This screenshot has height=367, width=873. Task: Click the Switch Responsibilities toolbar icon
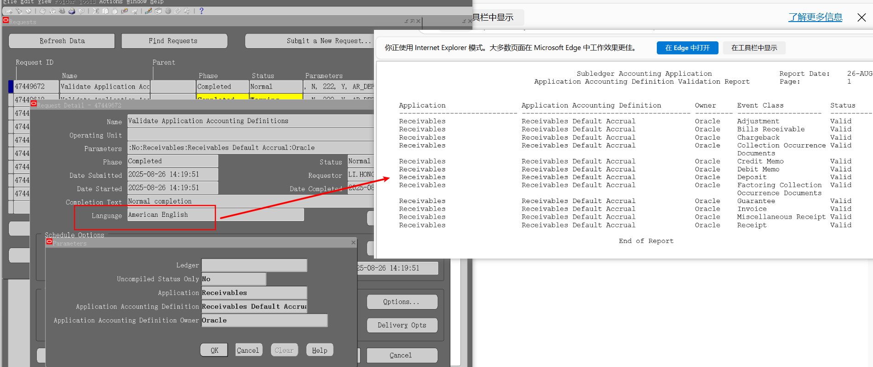point(62,11)
